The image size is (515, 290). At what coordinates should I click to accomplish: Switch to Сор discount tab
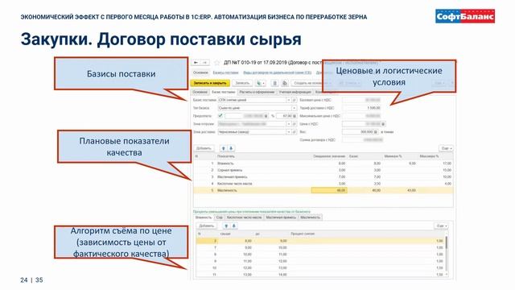220,217
